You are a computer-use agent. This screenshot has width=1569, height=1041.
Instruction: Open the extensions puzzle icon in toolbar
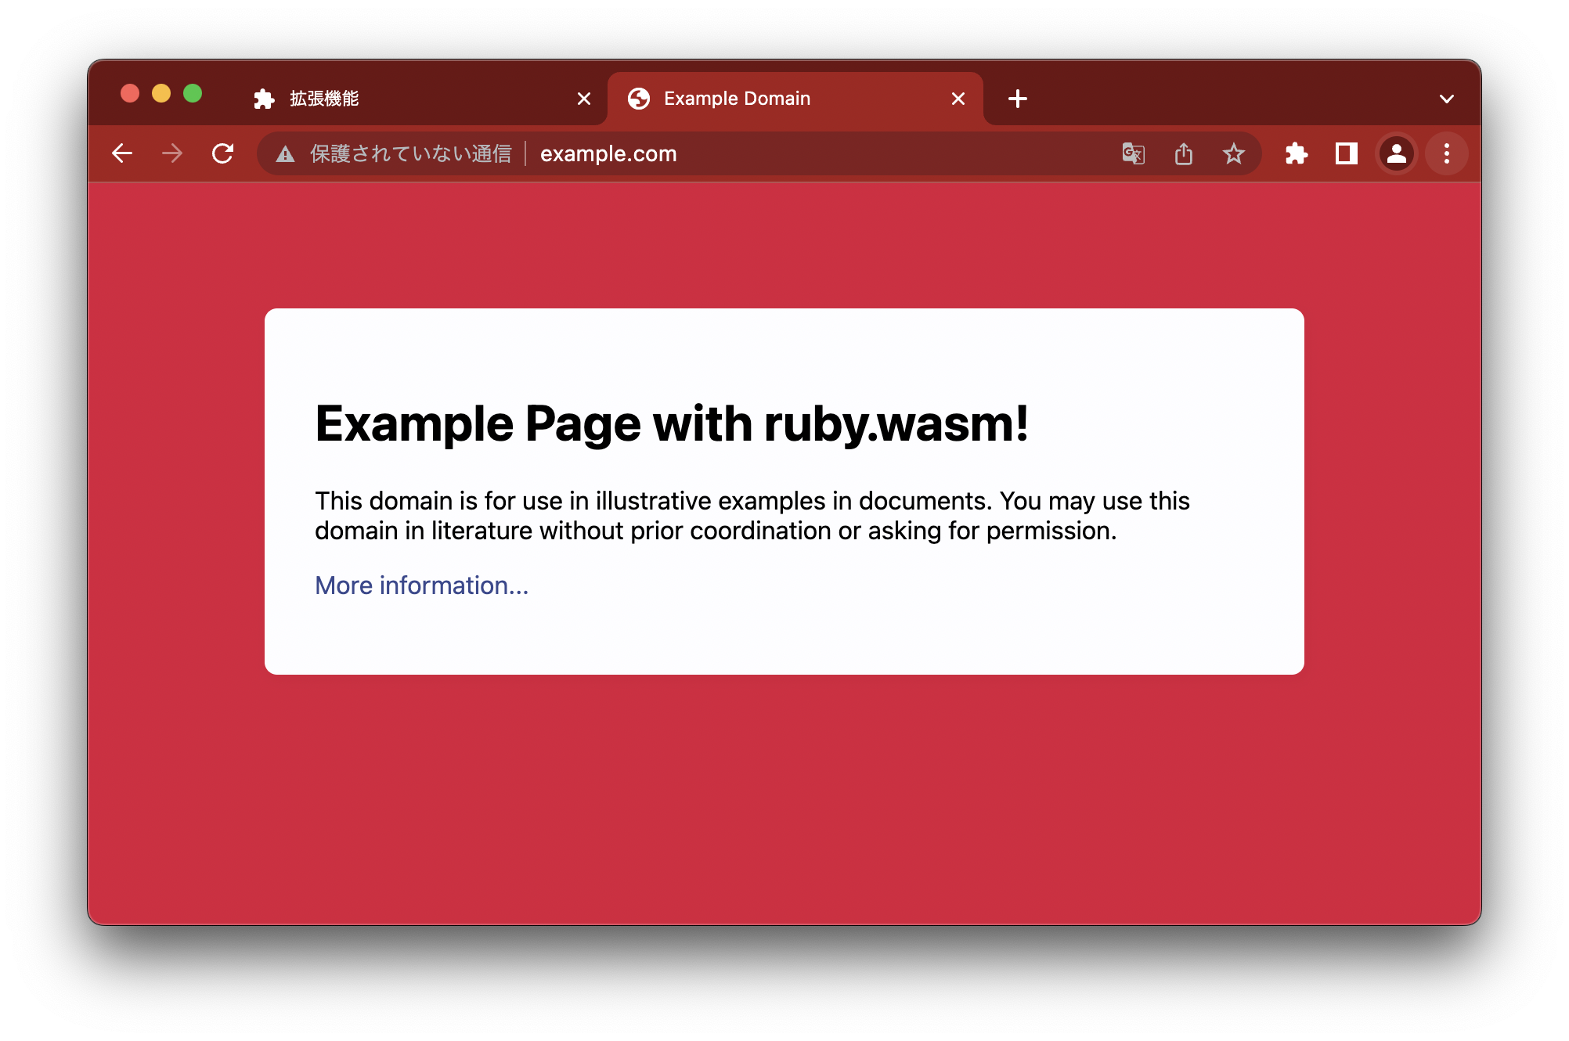tap(1297, 153)
